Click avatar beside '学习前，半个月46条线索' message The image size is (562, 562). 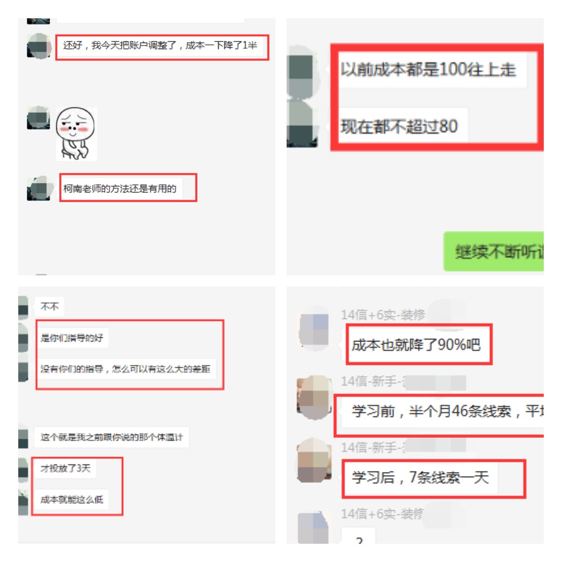[314, 397]
